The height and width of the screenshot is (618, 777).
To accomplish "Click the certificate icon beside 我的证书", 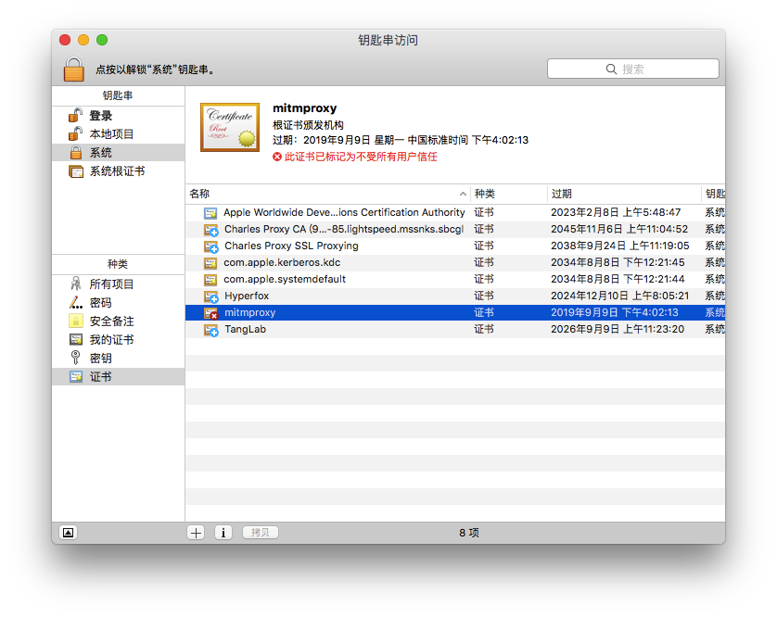I will pos(76,339).
